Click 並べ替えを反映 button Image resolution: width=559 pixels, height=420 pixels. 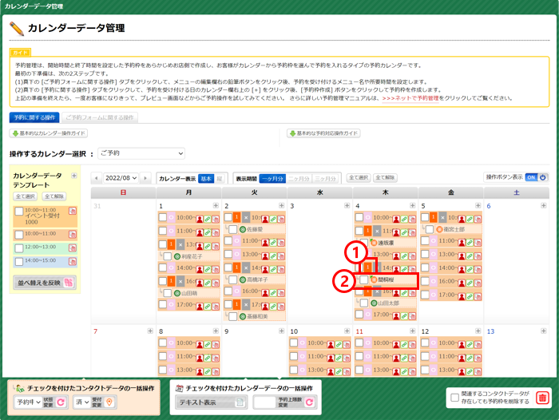(45, 283)
